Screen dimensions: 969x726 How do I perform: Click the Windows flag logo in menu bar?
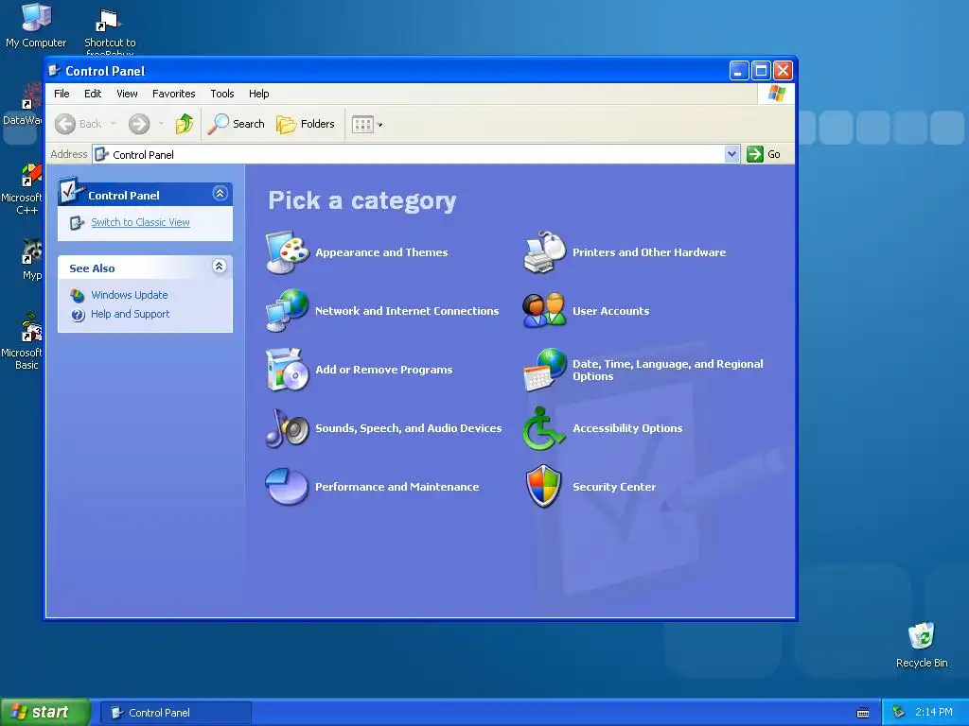click(x=776, y=94)
